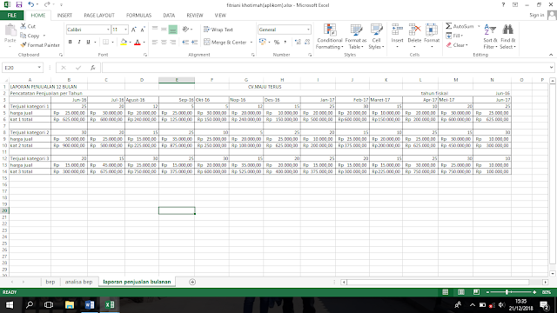Toggle Underline formatting

click(x=88, y=43)
